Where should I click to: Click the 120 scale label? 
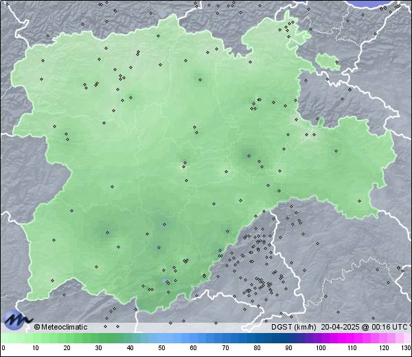(x=384, y=348)
